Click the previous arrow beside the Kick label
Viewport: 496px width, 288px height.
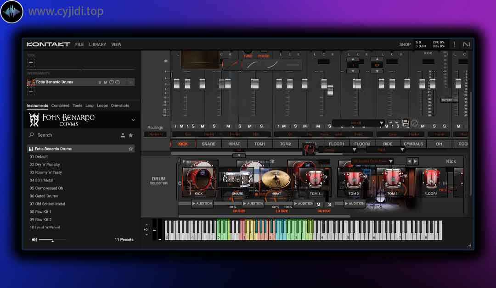[x=409, y=161]
